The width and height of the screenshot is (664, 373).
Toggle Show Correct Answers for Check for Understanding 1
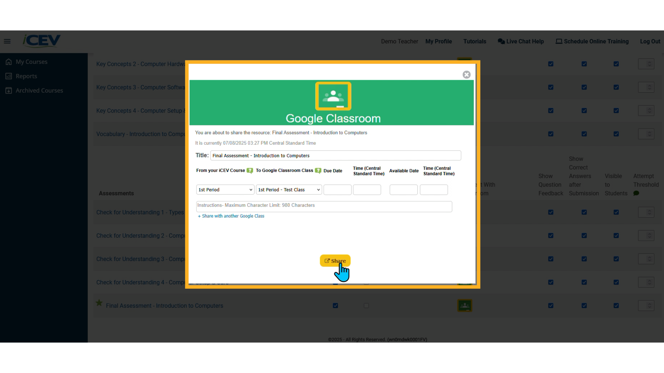[x=584, y=212]
